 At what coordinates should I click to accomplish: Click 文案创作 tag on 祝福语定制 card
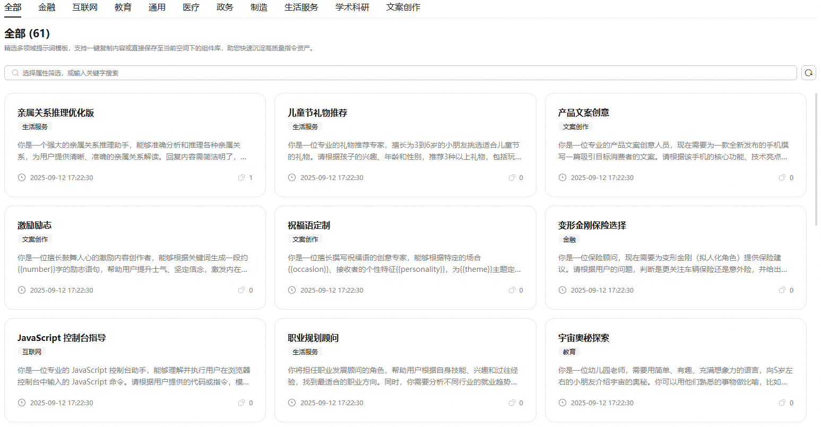coord(305,240)
